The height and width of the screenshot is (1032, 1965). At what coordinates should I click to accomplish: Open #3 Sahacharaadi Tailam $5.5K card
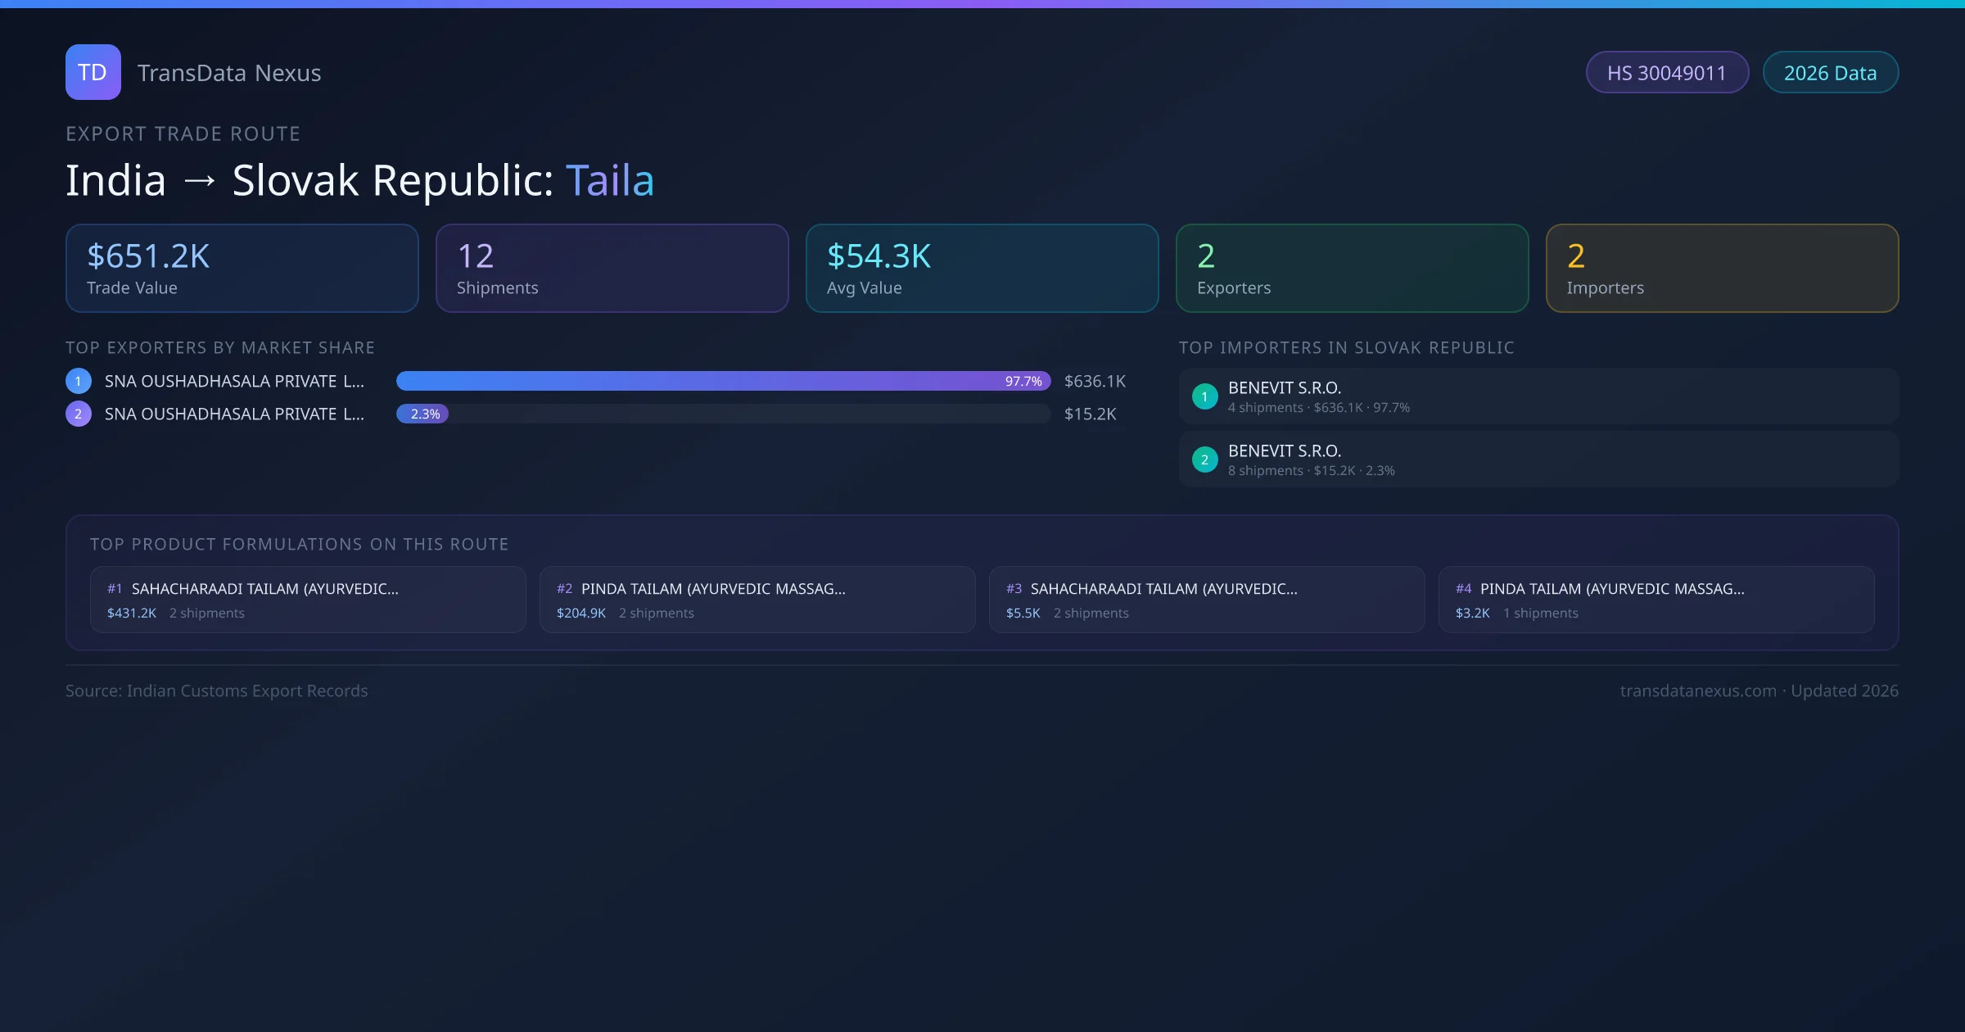[1206, 600]
